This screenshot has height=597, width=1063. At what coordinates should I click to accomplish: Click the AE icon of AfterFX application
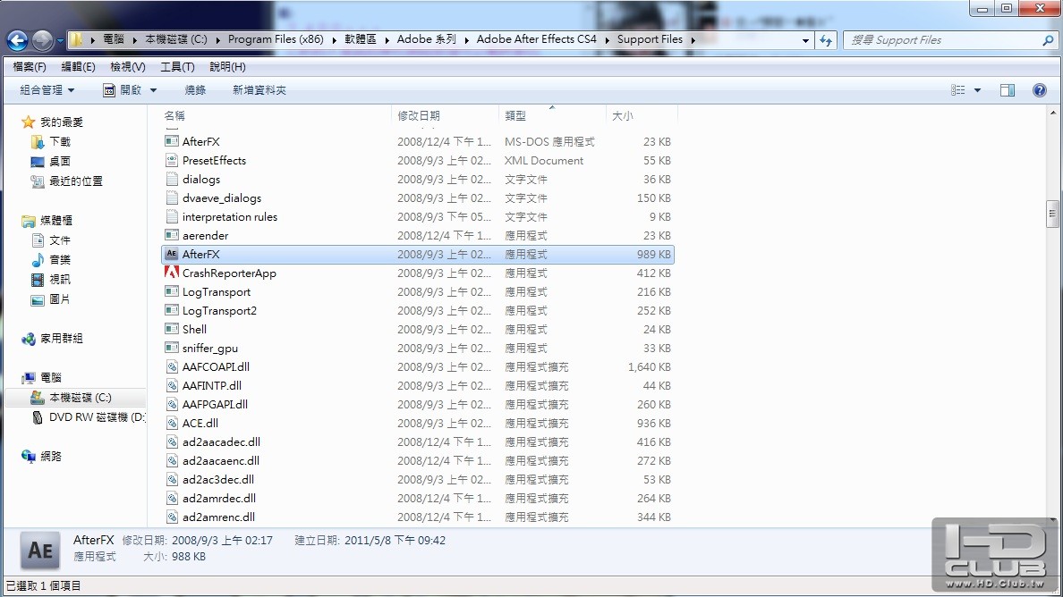pos(172,254)
